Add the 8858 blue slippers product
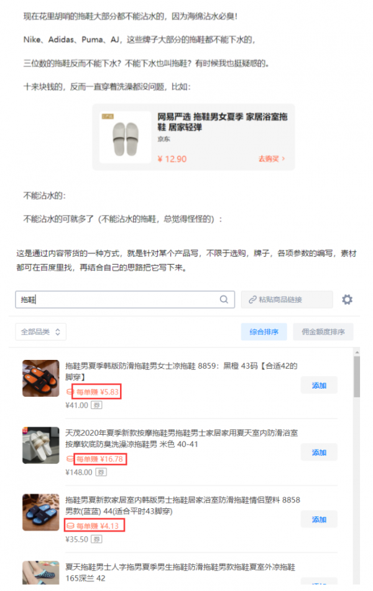Viewport: 373px width, 591px height. [319, 519]
